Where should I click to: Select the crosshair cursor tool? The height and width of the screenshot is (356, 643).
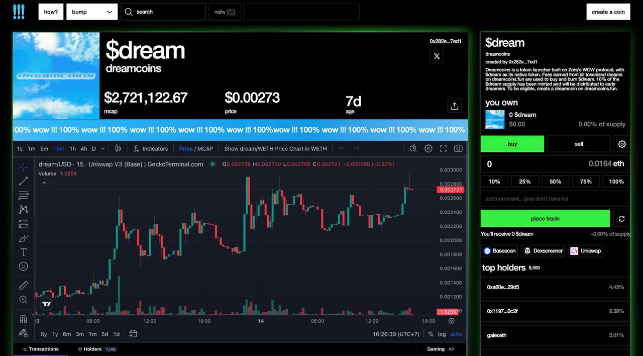click(x=23, y=167)
